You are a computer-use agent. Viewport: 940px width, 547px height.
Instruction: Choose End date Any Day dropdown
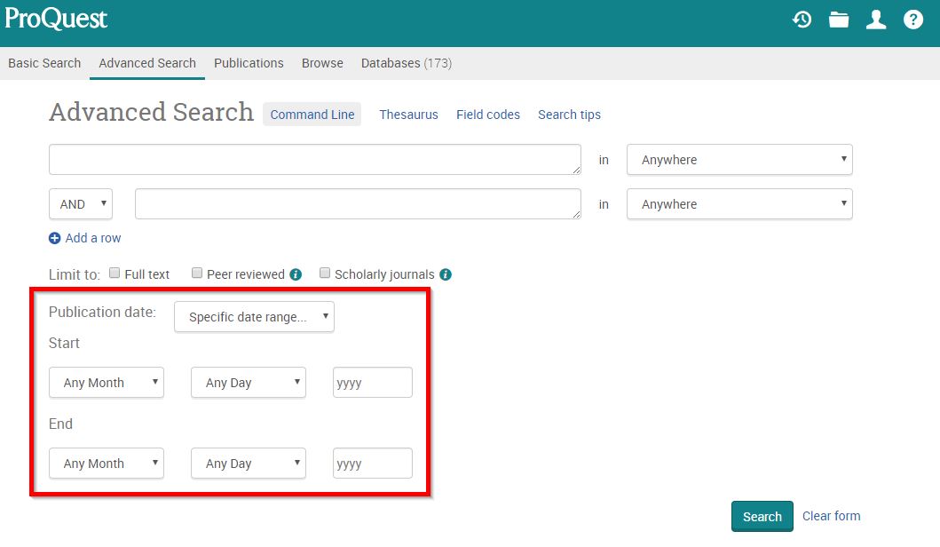click(x=249, y=463)
